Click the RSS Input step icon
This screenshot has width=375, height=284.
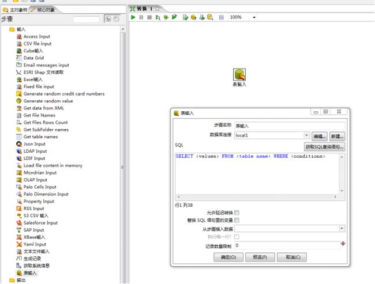[x=19, y=209]
